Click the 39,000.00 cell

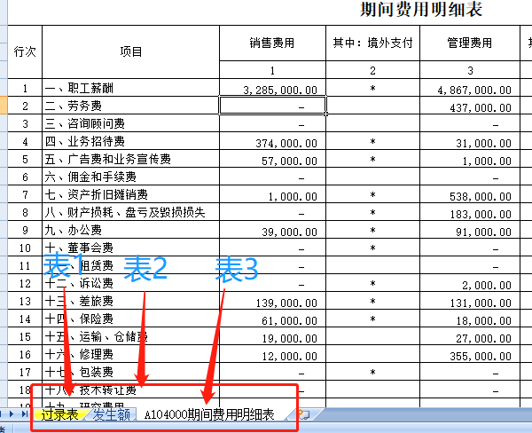272,230
